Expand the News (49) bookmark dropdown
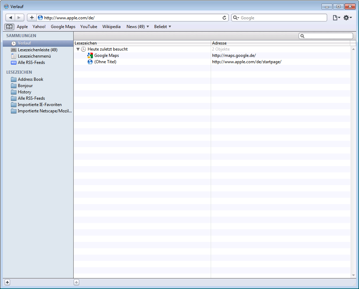This screenshot has width=359, height=289. 138,27
